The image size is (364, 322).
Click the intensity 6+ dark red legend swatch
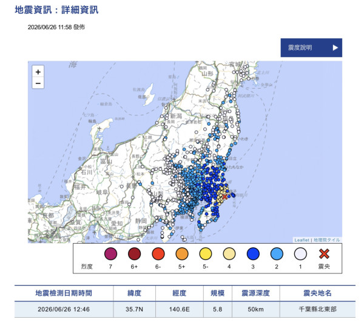point(134,253)
